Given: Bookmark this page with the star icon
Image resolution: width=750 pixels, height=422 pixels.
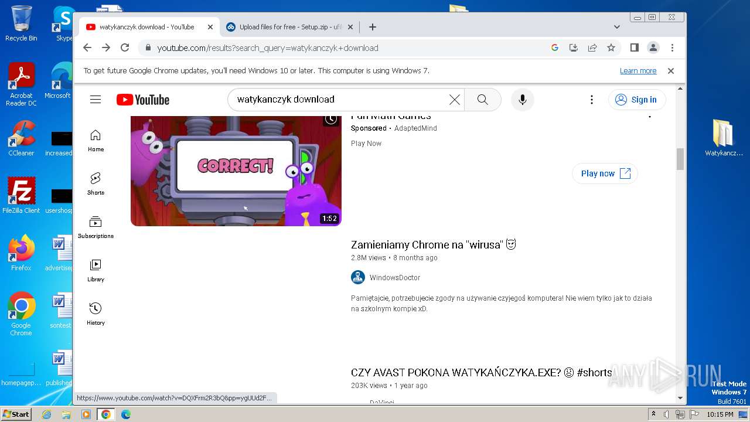Looking at the screenshot, I should click(611, 47).
